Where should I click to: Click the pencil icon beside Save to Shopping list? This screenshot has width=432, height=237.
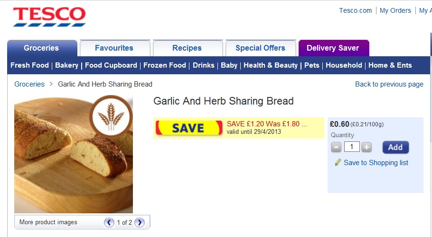(x=338, y=162)
